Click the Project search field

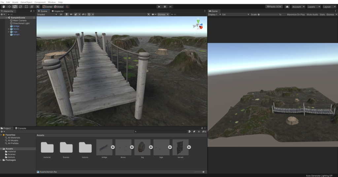coord(160,131)
